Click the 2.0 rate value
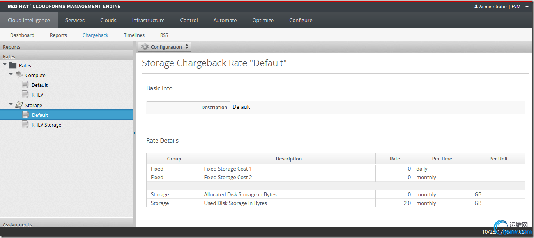 click(407, 203)
